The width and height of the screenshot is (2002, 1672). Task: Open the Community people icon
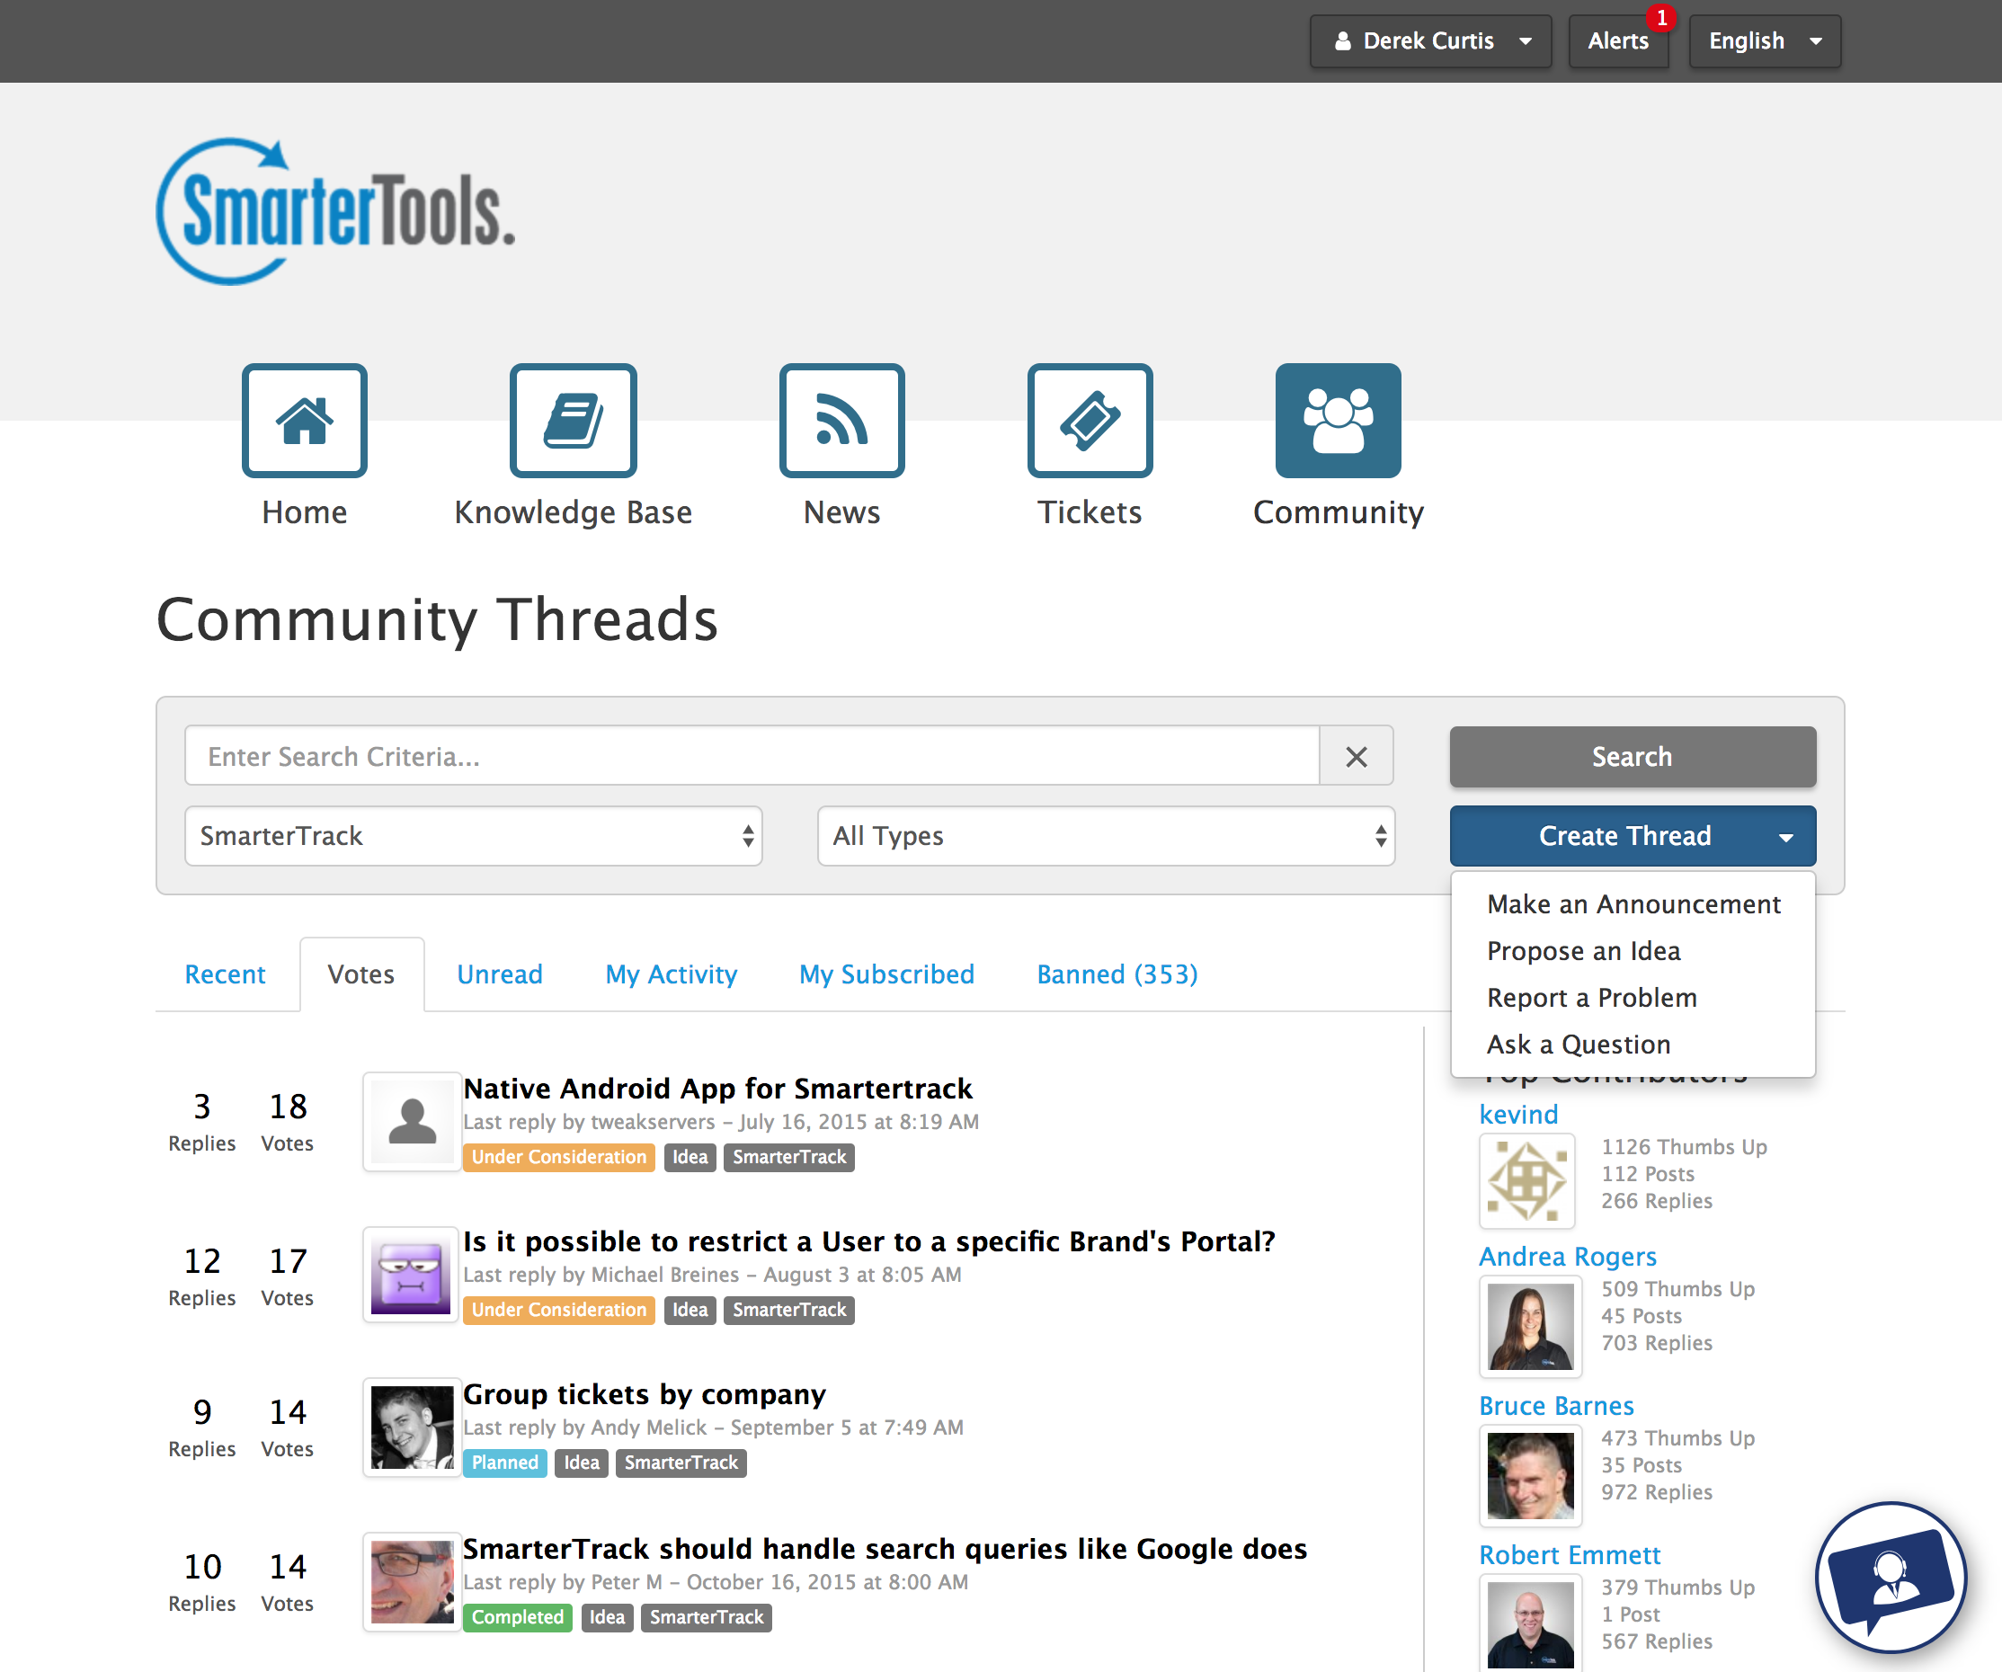click(x=1338, y=421)
